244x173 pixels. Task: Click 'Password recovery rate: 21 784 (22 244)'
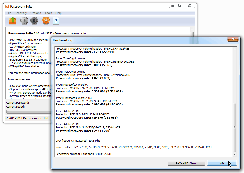click(x=85, y=52)
